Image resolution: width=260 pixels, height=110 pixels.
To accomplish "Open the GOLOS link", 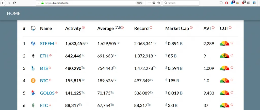I will point(47,93).
